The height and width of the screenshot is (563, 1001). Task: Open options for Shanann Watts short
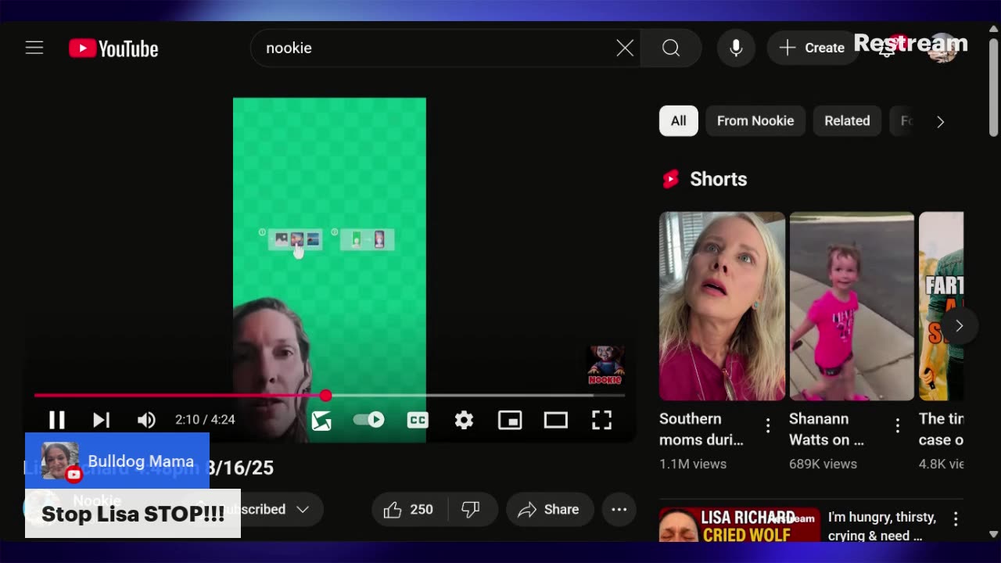click(x=898, y=425)
